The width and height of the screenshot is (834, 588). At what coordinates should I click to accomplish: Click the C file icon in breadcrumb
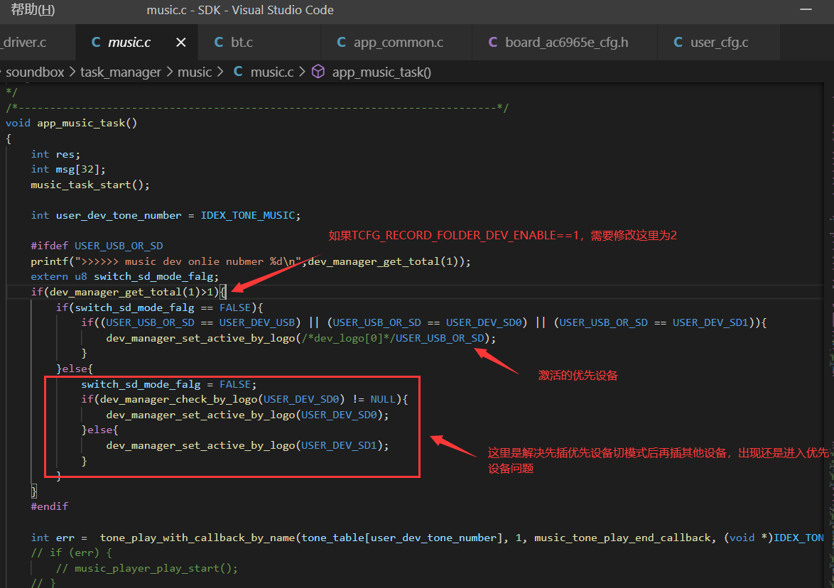[x=238, y=72]
